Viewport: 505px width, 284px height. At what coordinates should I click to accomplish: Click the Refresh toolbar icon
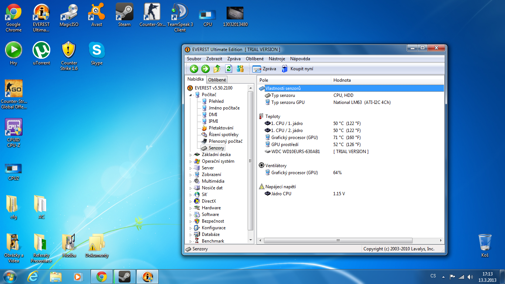click(x=229, y=69)
